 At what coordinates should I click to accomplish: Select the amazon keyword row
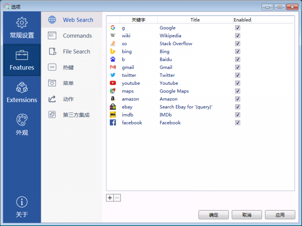[130, 99]
